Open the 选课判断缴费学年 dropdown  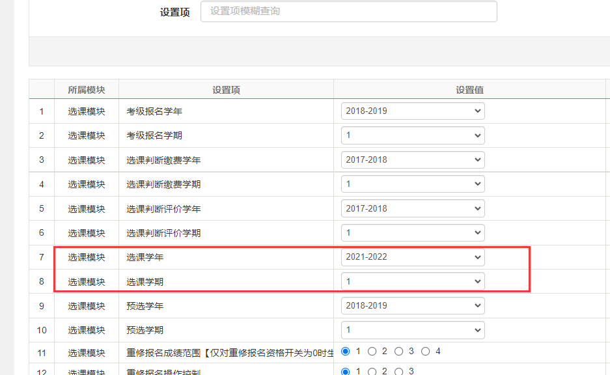tap(413, 160)
